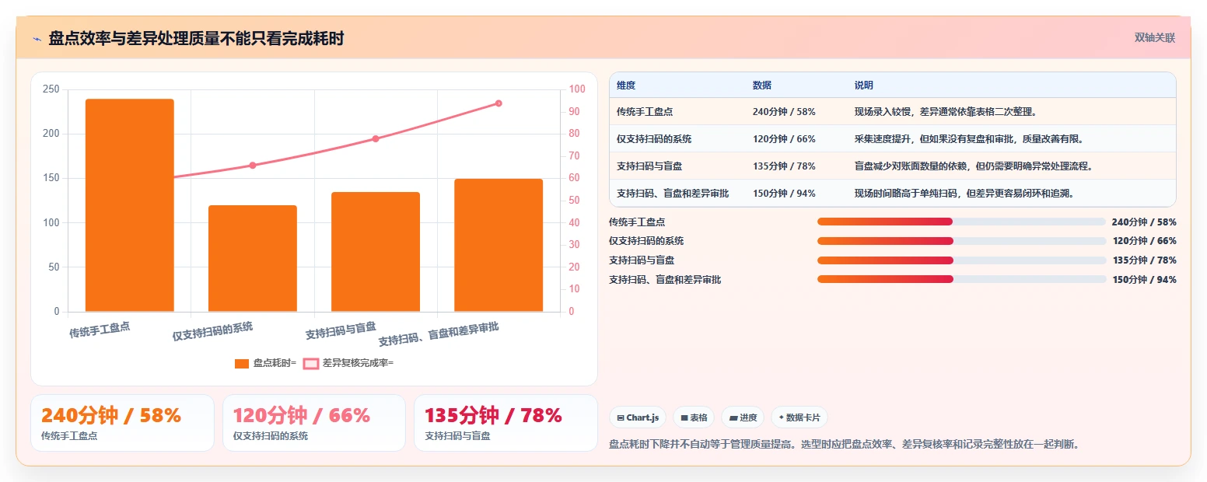This screenshot has height=482, width=1207.
Task: Click the line point at 66 percent
Action: [253, 165]
